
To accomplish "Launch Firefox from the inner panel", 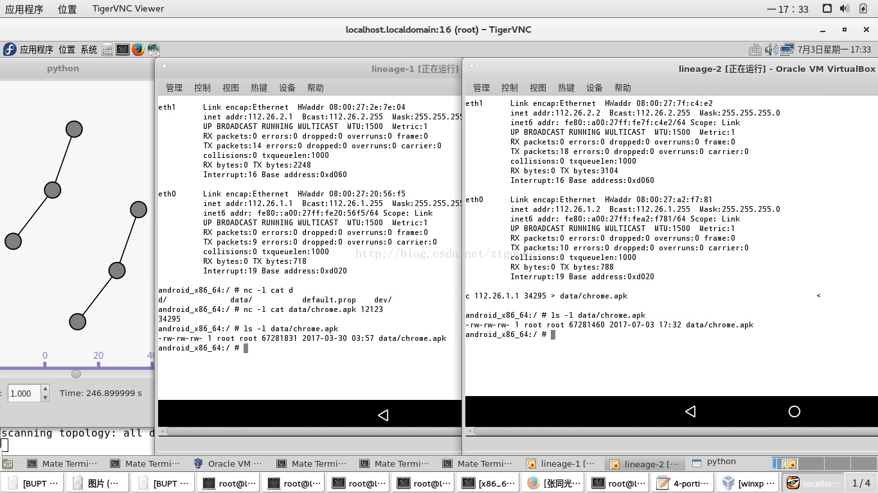I will coord(138,49).
